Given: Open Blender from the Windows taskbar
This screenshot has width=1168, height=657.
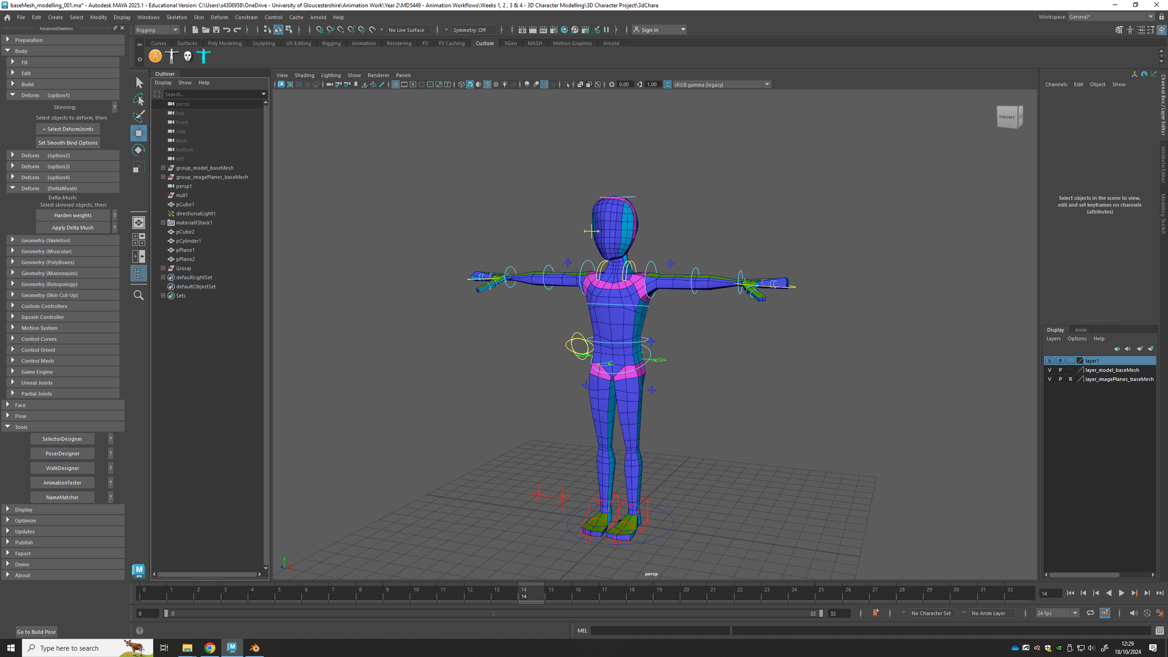Looking at the screenshot, I should tap(255, 648).
